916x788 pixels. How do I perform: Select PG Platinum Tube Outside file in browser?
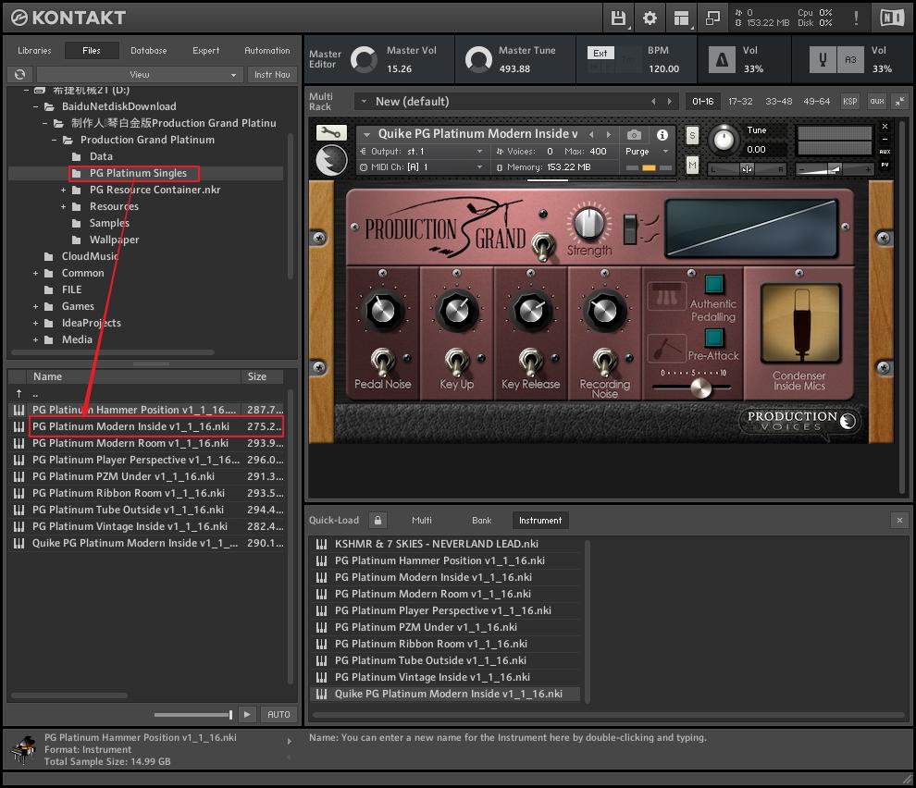pyautogui.click(x=128, y=510)
